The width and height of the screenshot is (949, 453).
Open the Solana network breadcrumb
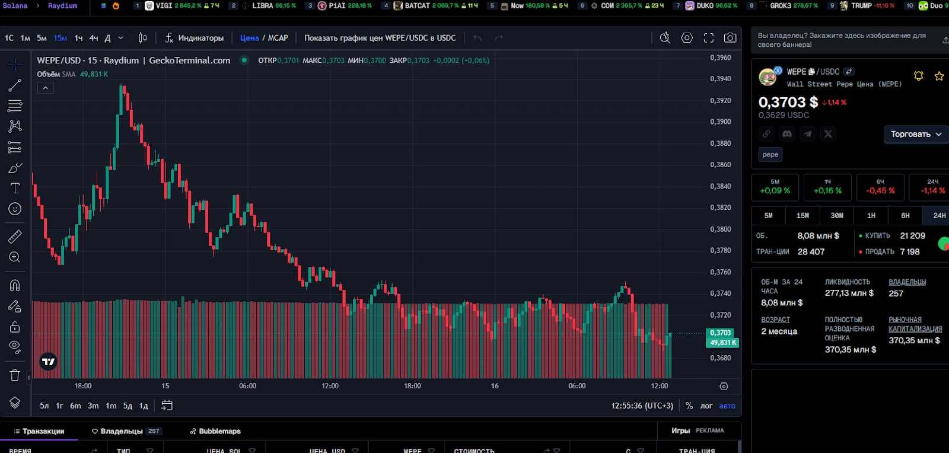[15, 6]
